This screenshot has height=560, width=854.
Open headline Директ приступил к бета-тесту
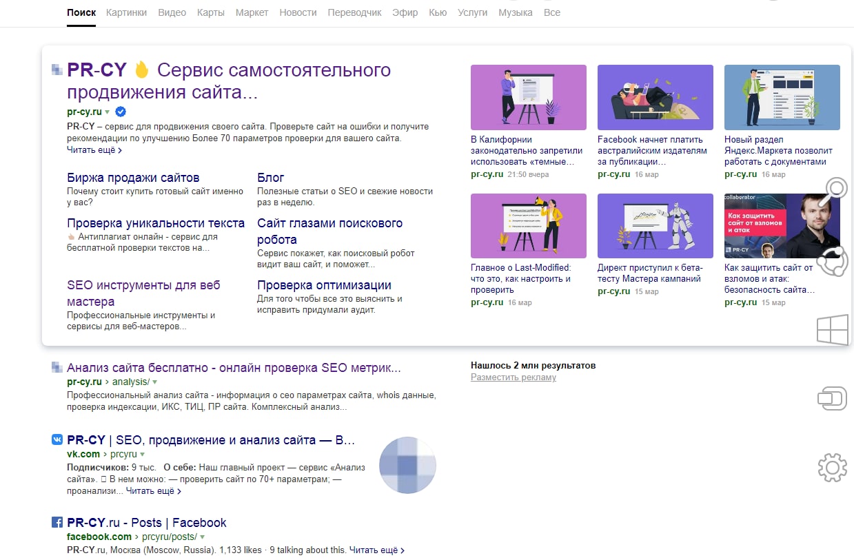coord(649,273)
